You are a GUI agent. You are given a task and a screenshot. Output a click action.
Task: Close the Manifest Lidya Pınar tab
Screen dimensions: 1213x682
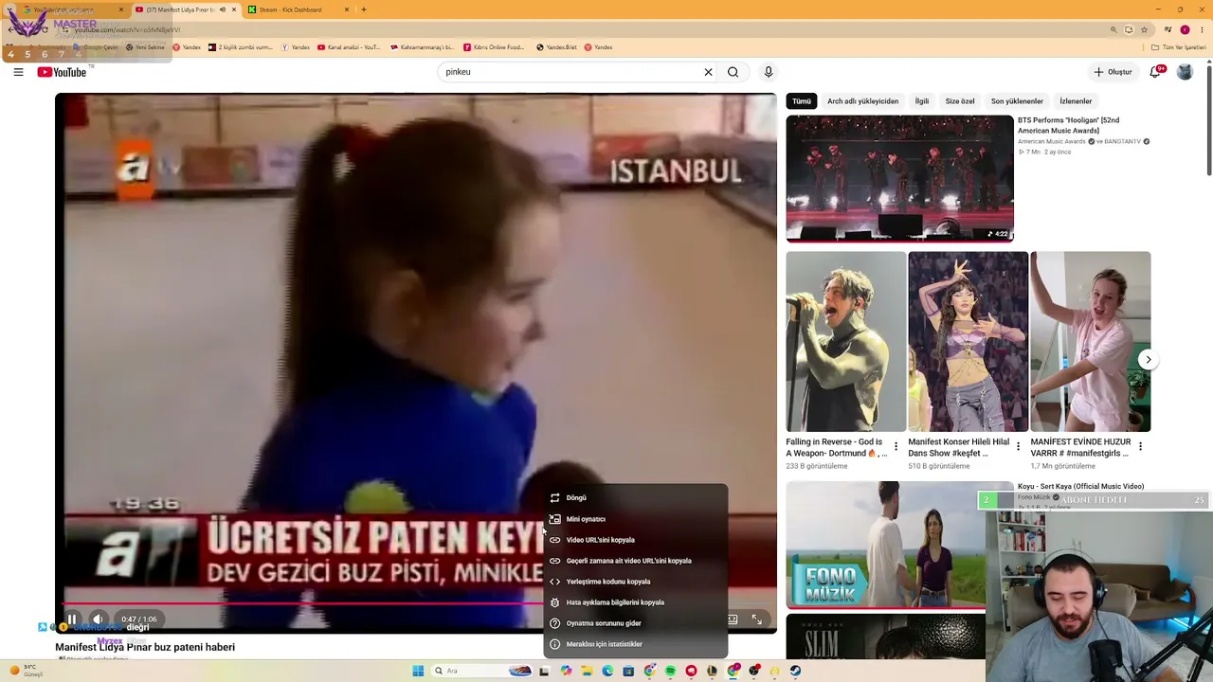[x=233, y=9]
